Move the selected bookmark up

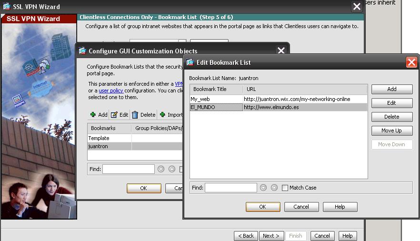392,131
